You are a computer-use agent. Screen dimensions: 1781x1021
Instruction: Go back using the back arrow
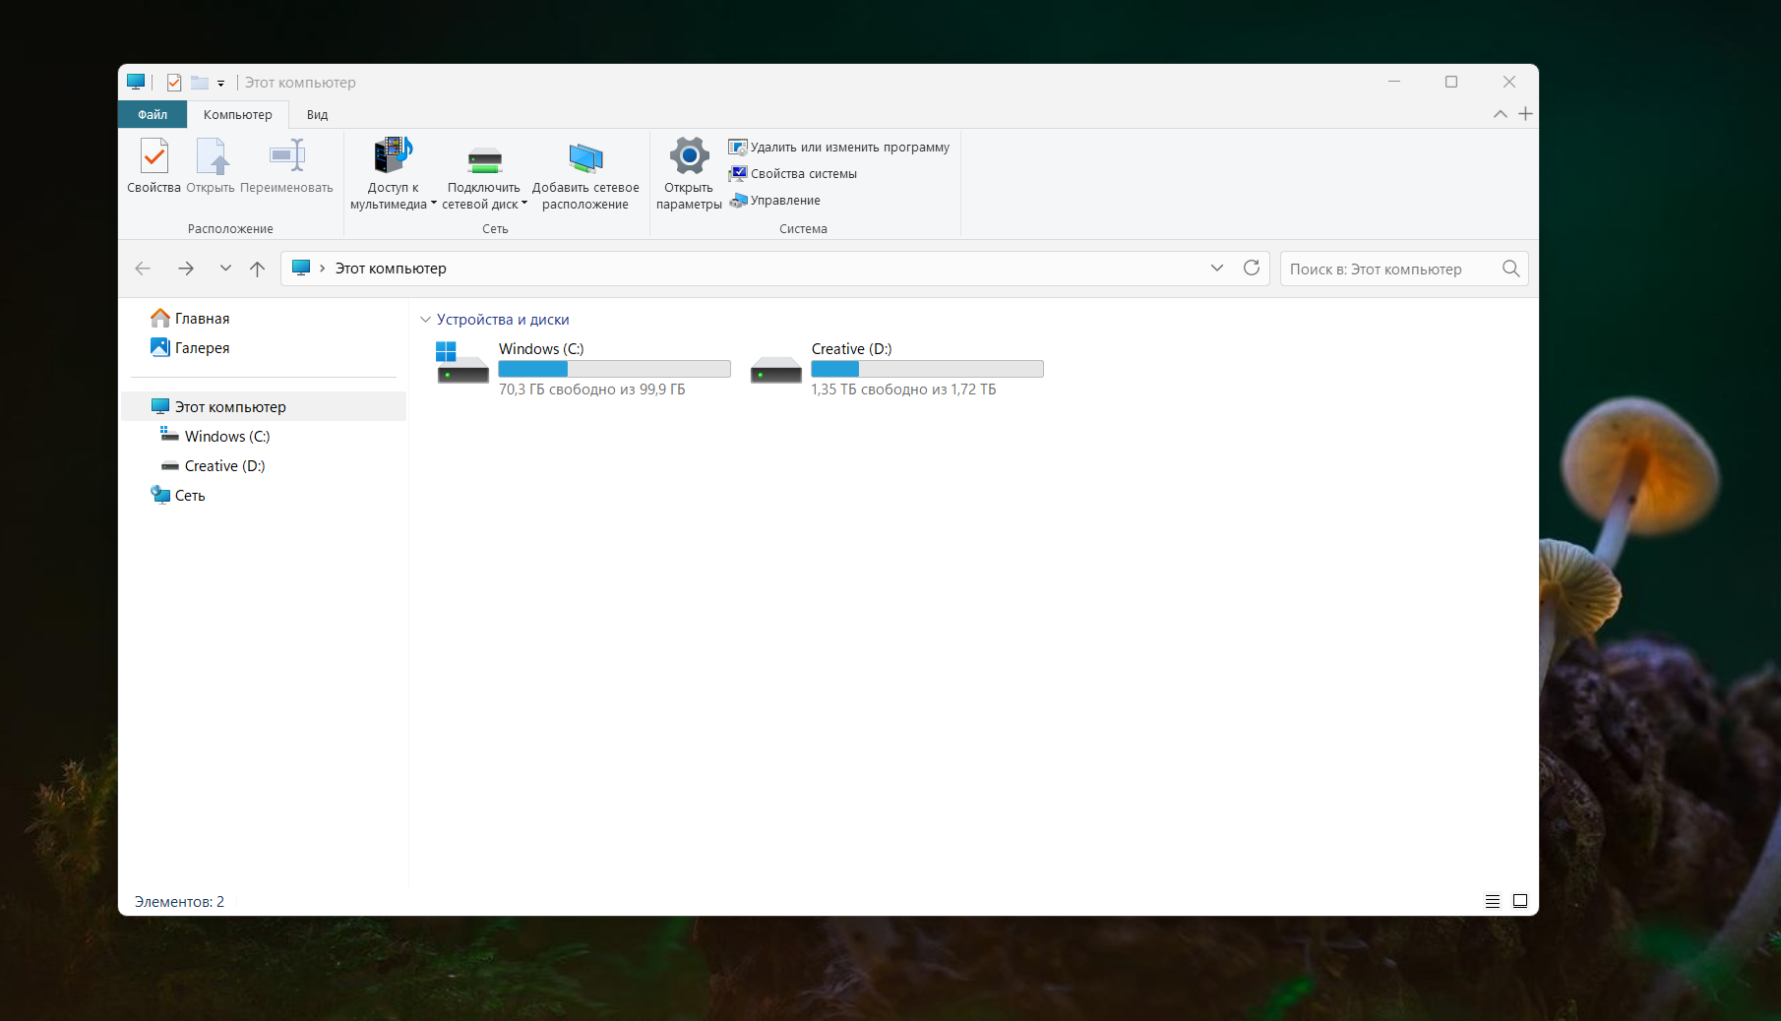click(143, 269)
